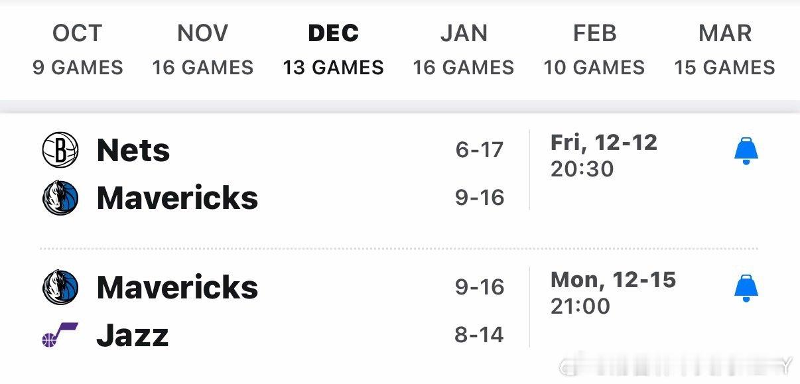
Task: Click the Mavericks logo above the Jazz
Action: pos(60,287)
